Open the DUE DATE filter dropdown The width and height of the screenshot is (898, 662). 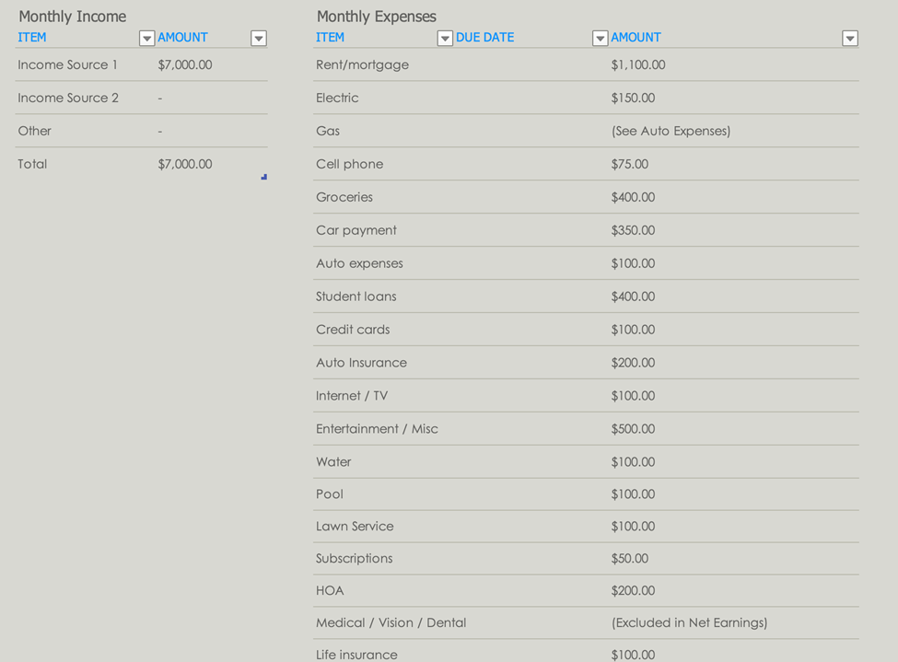[600, 39]
